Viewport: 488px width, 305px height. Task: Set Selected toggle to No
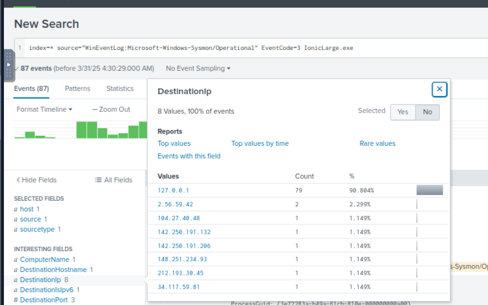(428, 112)
